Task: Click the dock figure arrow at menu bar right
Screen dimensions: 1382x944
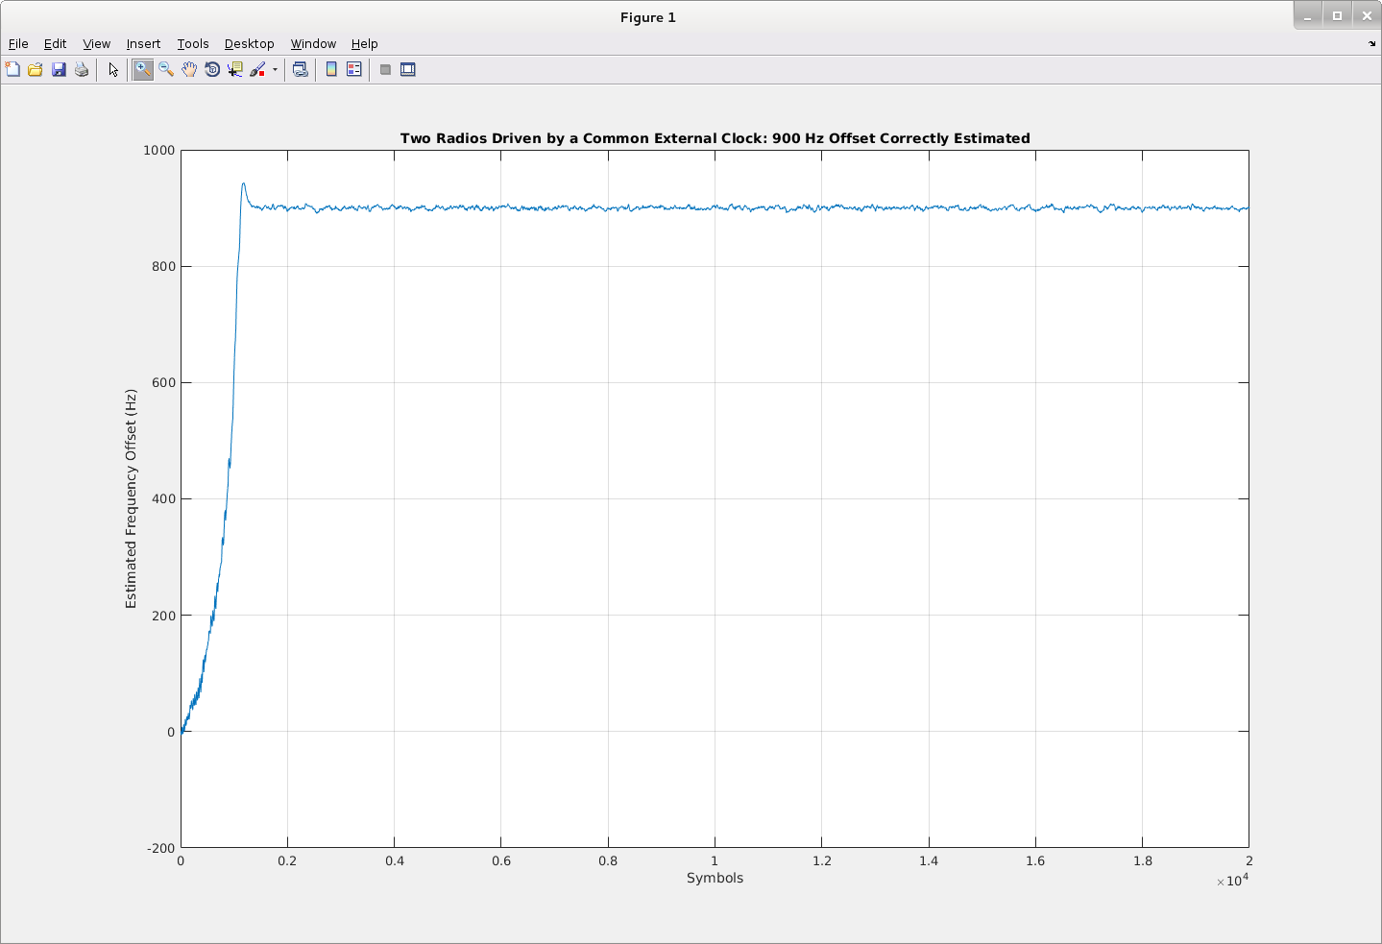Action: tap(1371, 43)
